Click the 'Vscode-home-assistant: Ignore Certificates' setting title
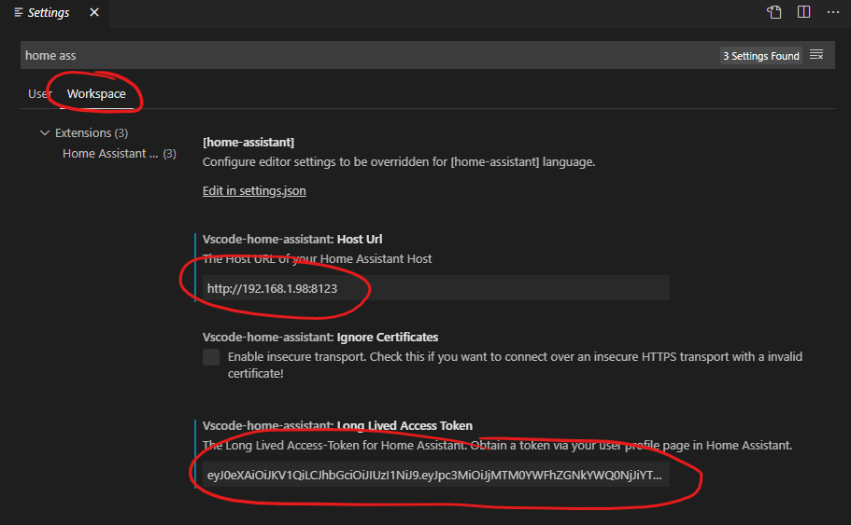Image resolution: width=851 pixels, height=525 pixels. tap(320, 337)
